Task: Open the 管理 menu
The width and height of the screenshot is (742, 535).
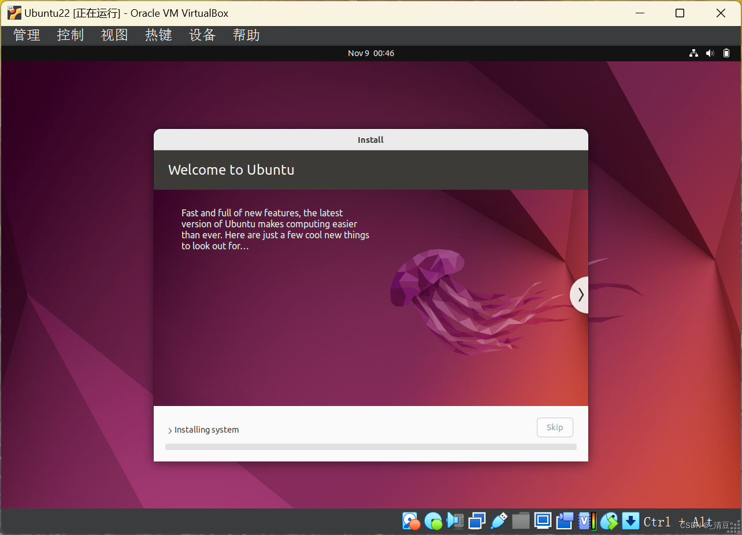Action: [27, 35]
